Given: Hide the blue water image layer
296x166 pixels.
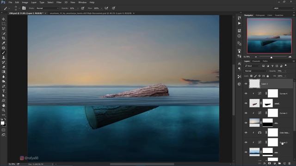Looking at the screenshot, I should tap(246, 152).
